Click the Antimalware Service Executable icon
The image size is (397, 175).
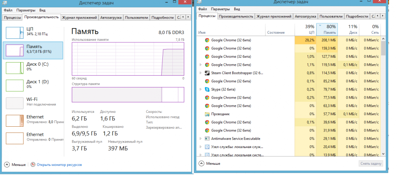[x=207, y=139]
